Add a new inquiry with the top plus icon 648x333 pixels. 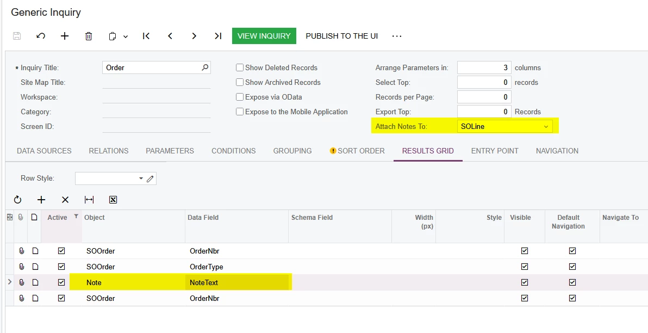coord(65,36)
